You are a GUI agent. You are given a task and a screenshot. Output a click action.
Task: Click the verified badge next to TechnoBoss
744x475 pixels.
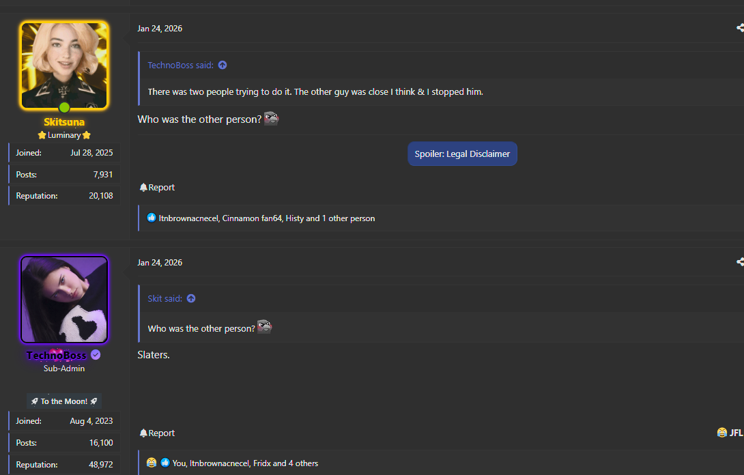click(x=96, y=355)
